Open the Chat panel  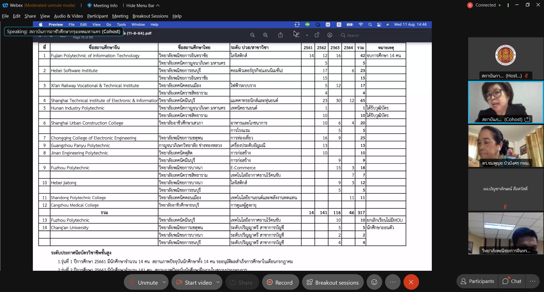click(512, 281)
